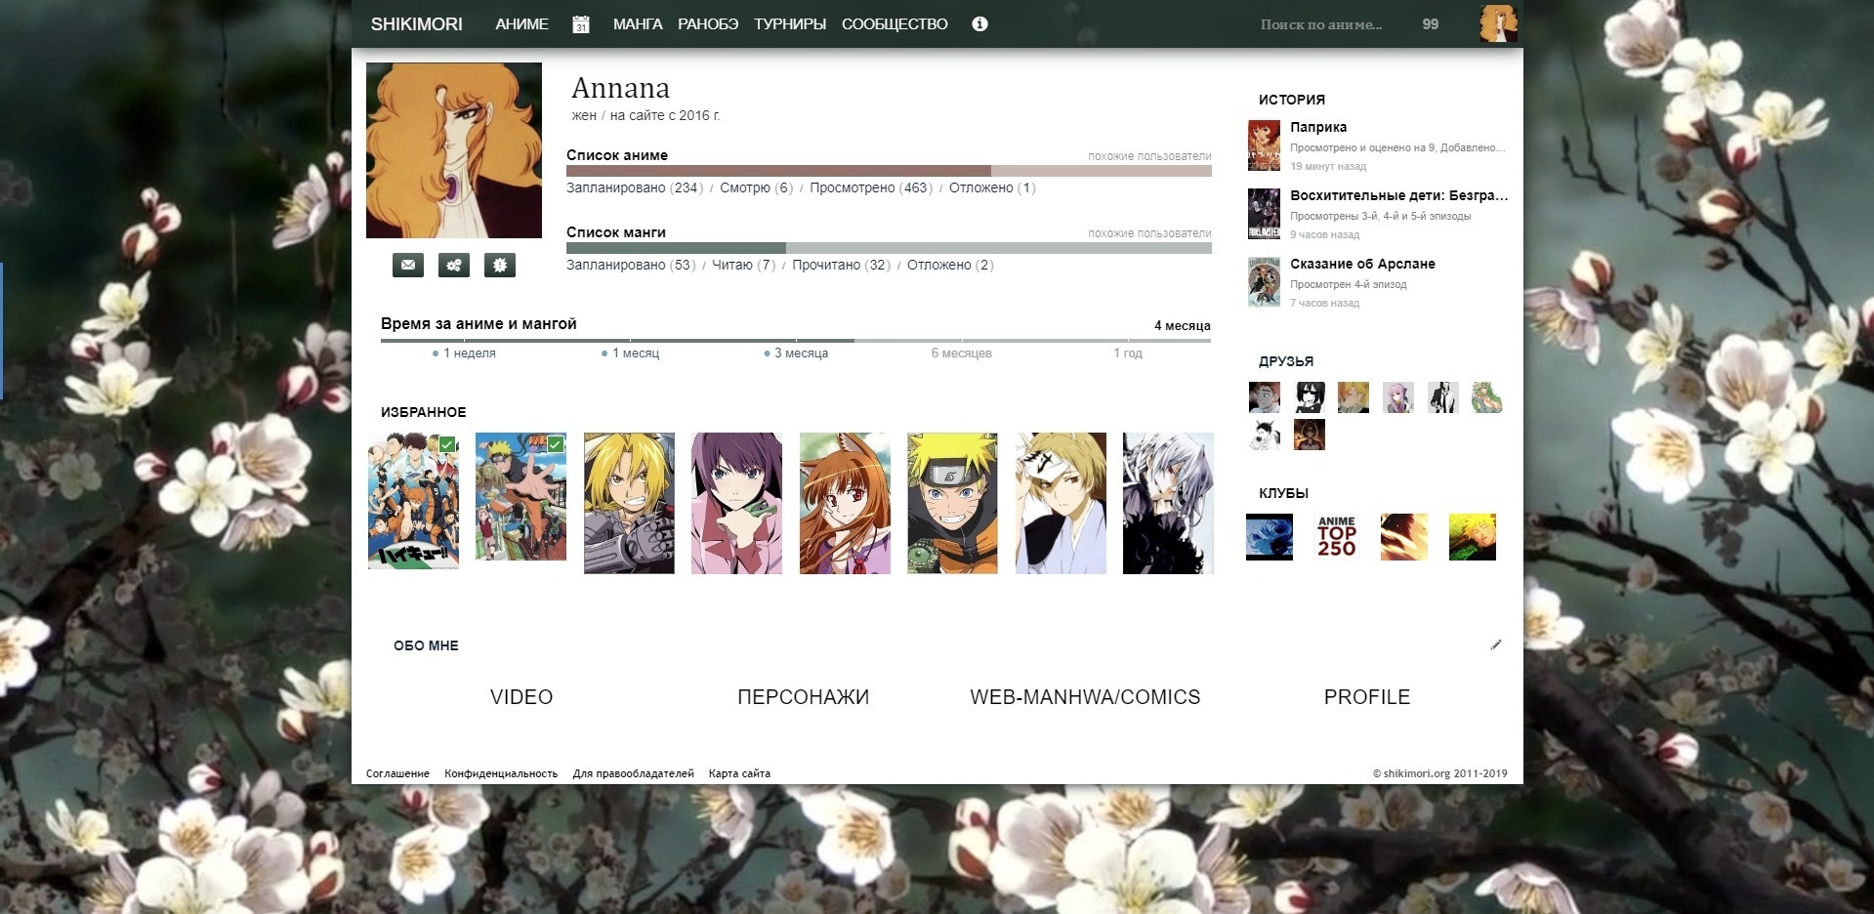Open messages via the envelope icon
Viewport: 1874px width, 914px height.
[408, 265]
